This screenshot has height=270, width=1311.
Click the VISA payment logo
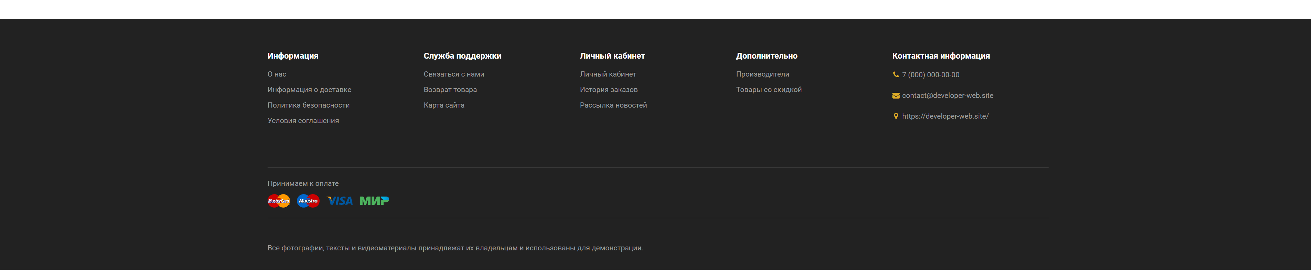click(339, 201)
